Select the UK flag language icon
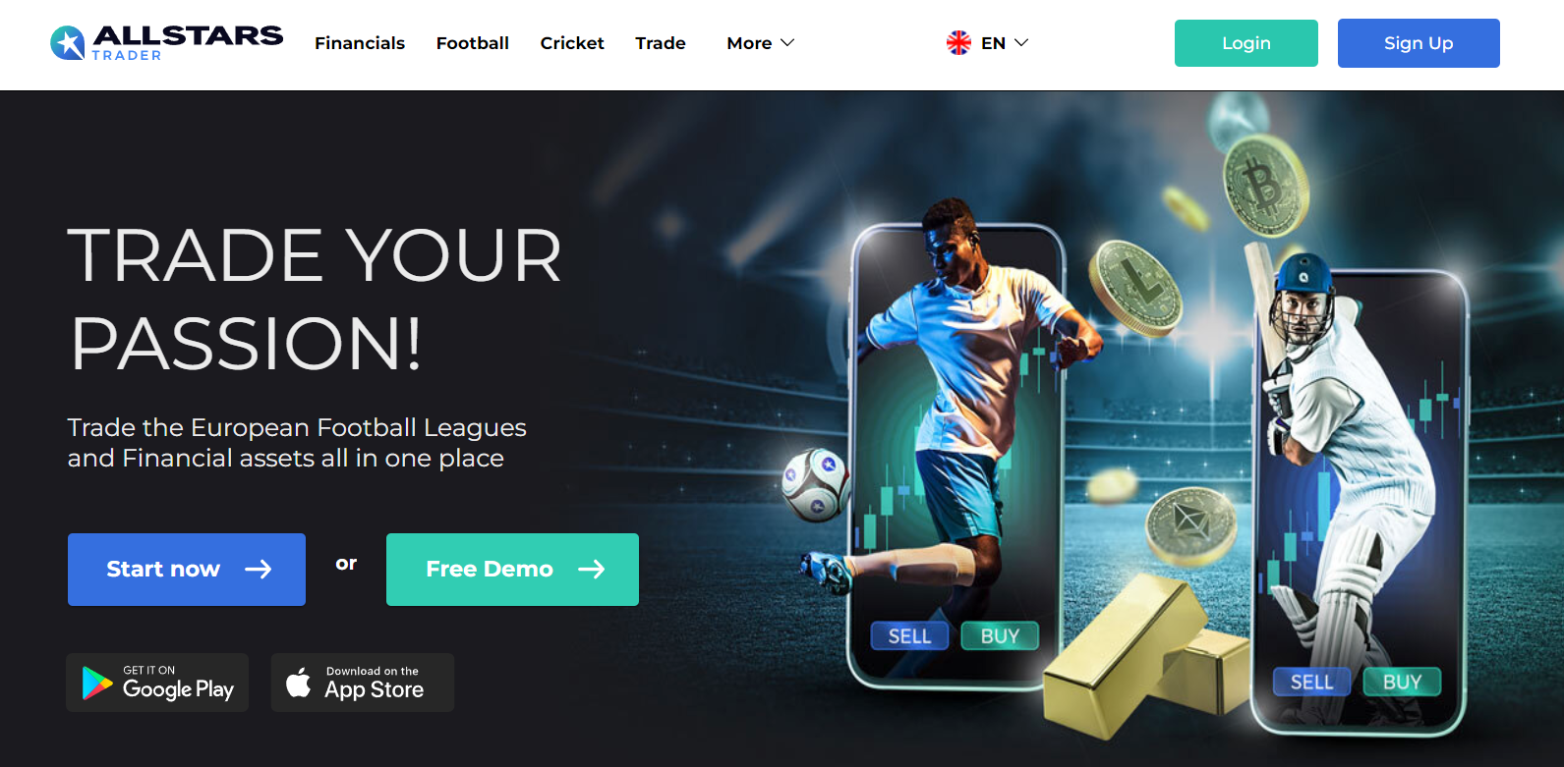The height and width of the screenshot is (767, 1564). 958,43
